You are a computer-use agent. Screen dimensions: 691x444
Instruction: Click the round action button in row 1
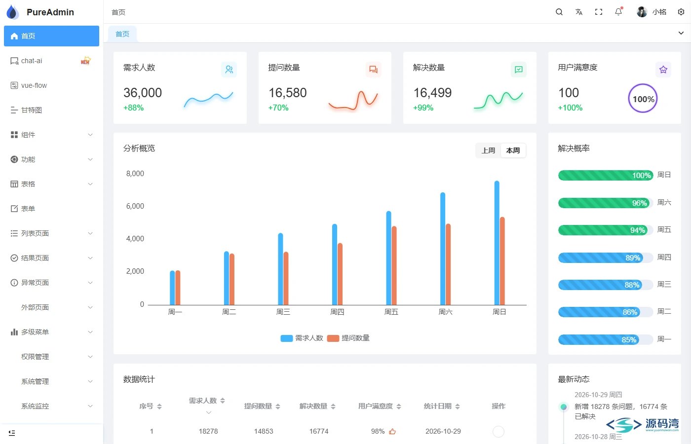coord(499,432)
